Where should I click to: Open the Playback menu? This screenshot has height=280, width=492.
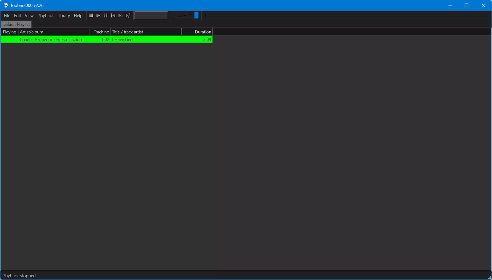click(46, 16)
